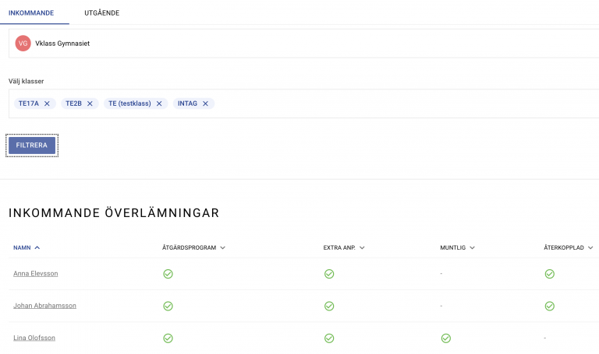Click Anna Elevsson's Åtgärdsprogram checkmark
This screenshot has width=599, height=354.
pyautogui.click(x=168, y=274)
